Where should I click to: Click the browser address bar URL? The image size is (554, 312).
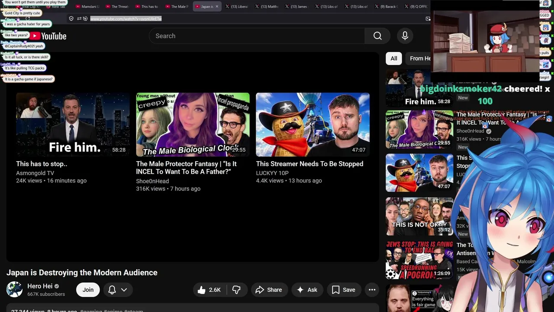click(126, 19)
